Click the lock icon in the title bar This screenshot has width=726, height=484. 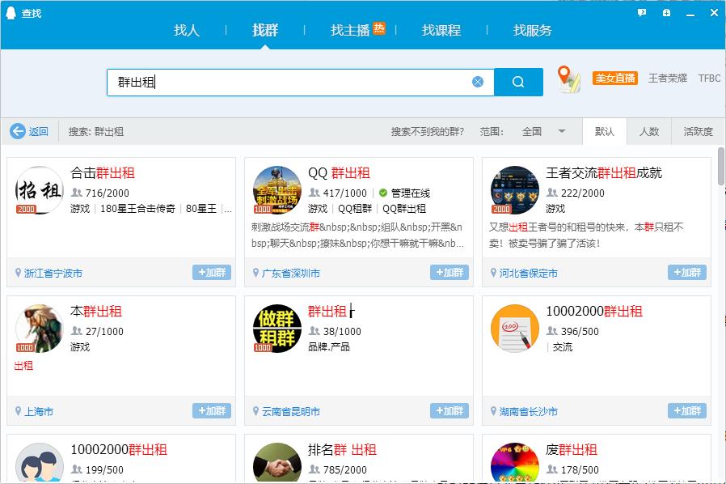coord(665,12)
